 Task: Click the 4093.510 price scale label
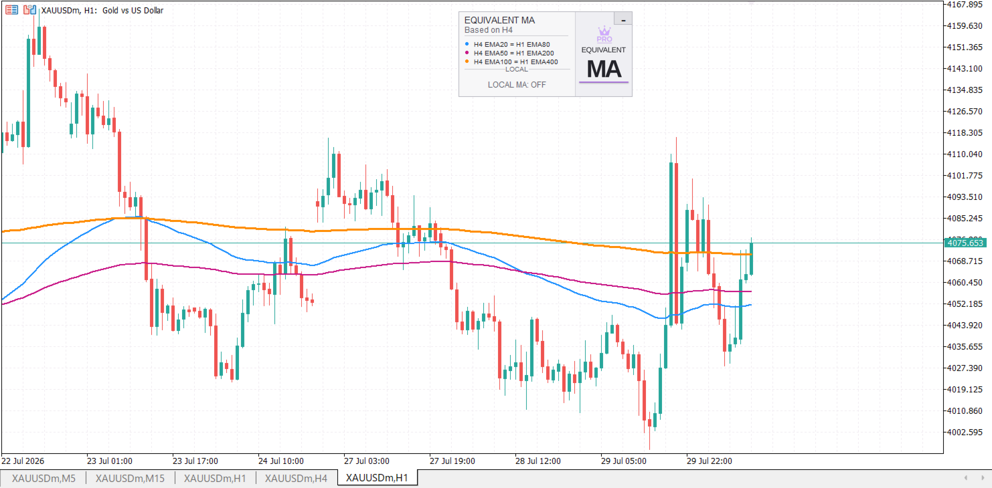964,197
